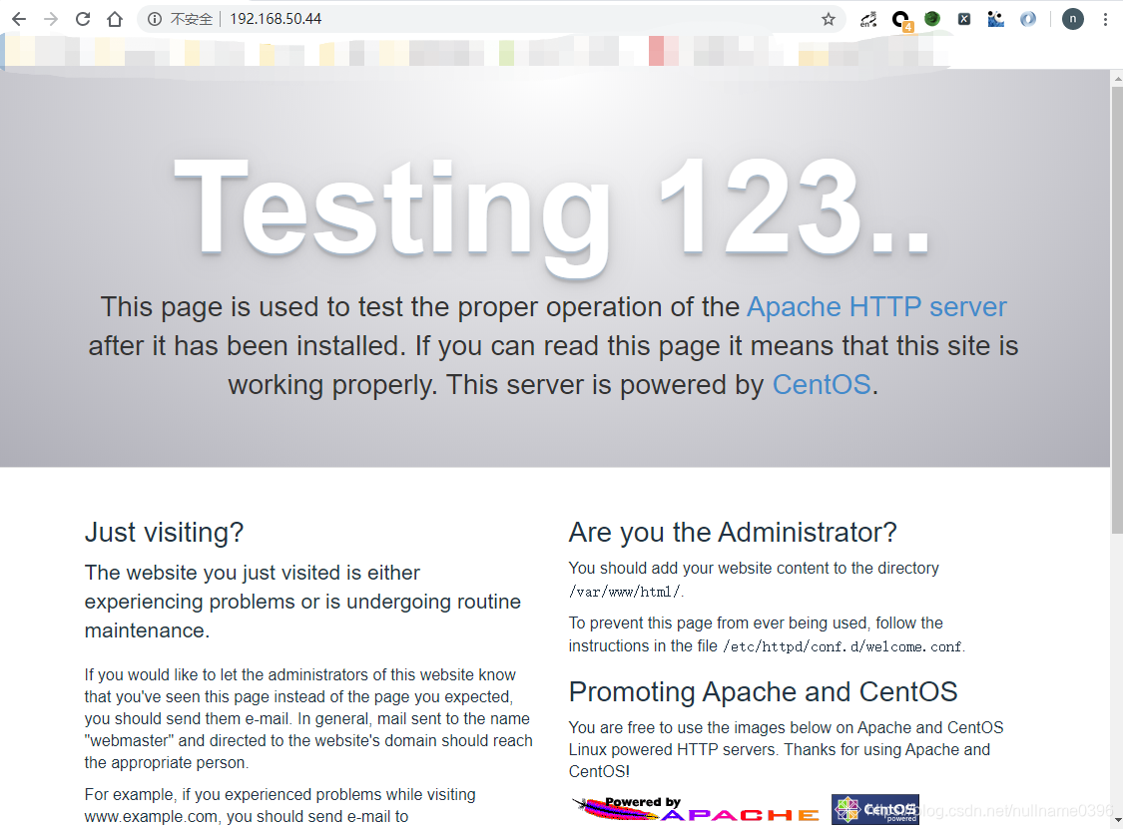The image size is (1123, 829).
Task: Click the 'Just visiting?' heading
Action: 164,533
